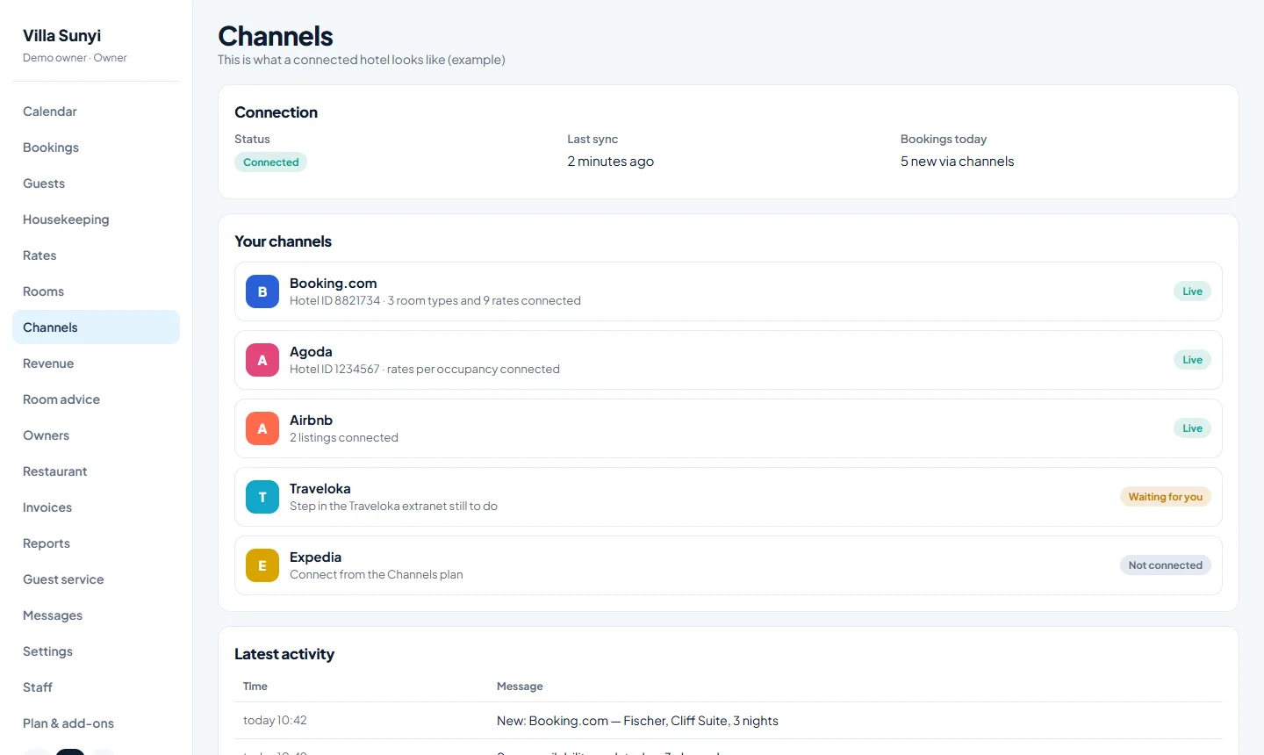This screenshot has width=1264, height=755.
Task: Click Expedia's Not connected badge
Action: tap(1166, 565)
